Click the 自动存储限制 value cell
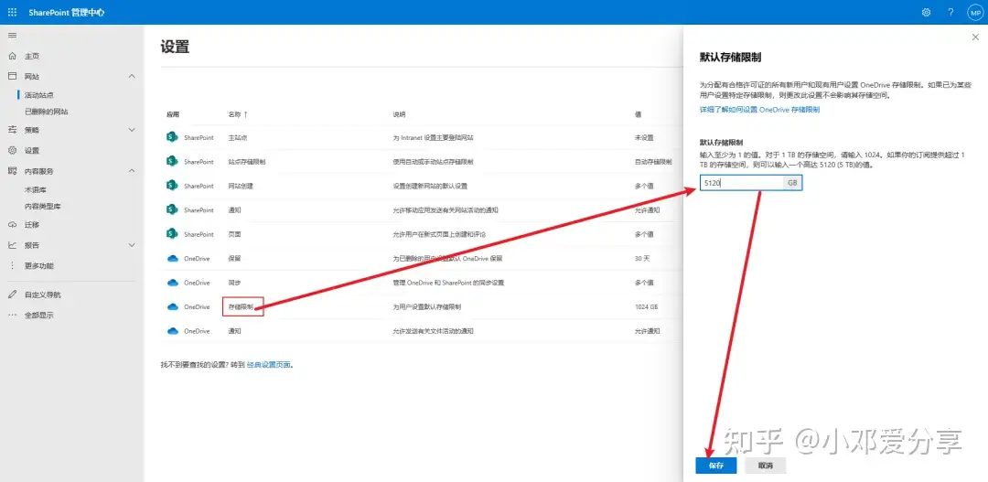 tap(653, 161)
